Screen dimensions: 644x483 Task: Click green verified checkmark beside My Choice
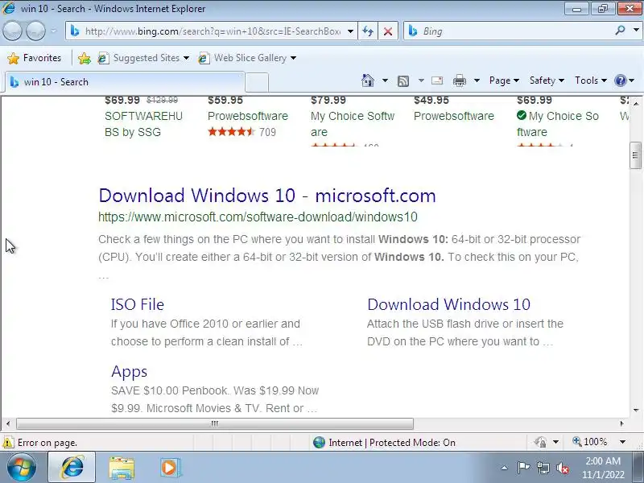click(522, 115)
